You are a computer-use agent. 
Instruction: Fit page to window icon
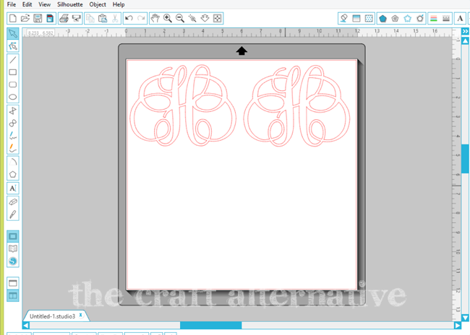pos(217,18)
